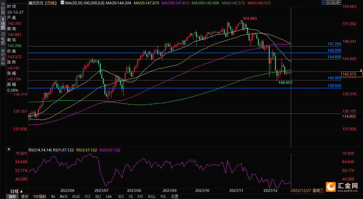Apply the BOLL indicator button

[152, 197]
